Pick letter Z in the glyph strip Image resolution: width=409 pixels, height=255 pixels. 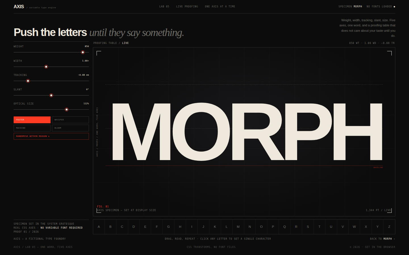[x=389, y=227]
